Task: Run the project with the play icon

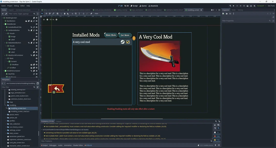Action: click(234, 6)
